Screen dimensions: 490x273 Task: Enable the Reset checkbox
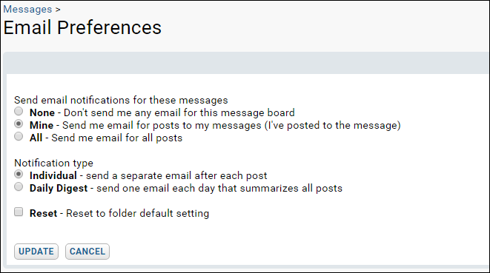19,212
